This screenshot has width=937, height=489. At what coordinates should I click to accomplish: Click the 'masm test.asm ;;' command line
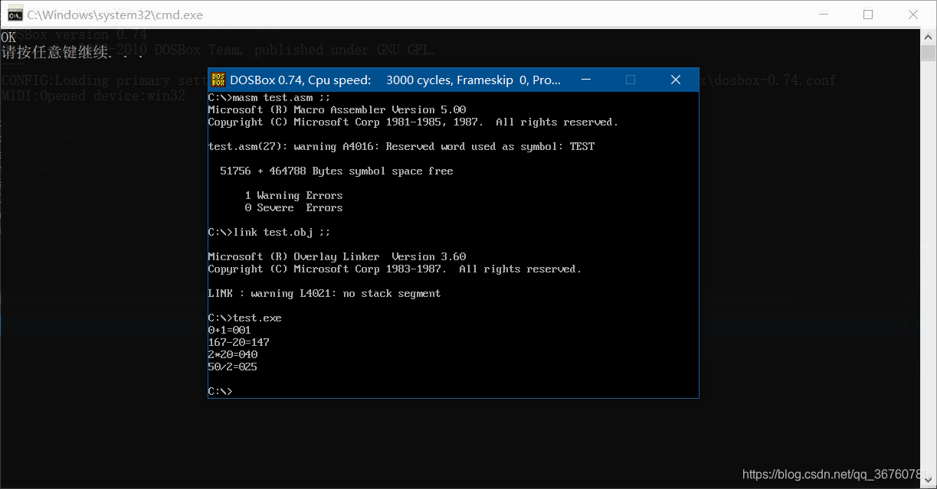(x=270, y=98)
